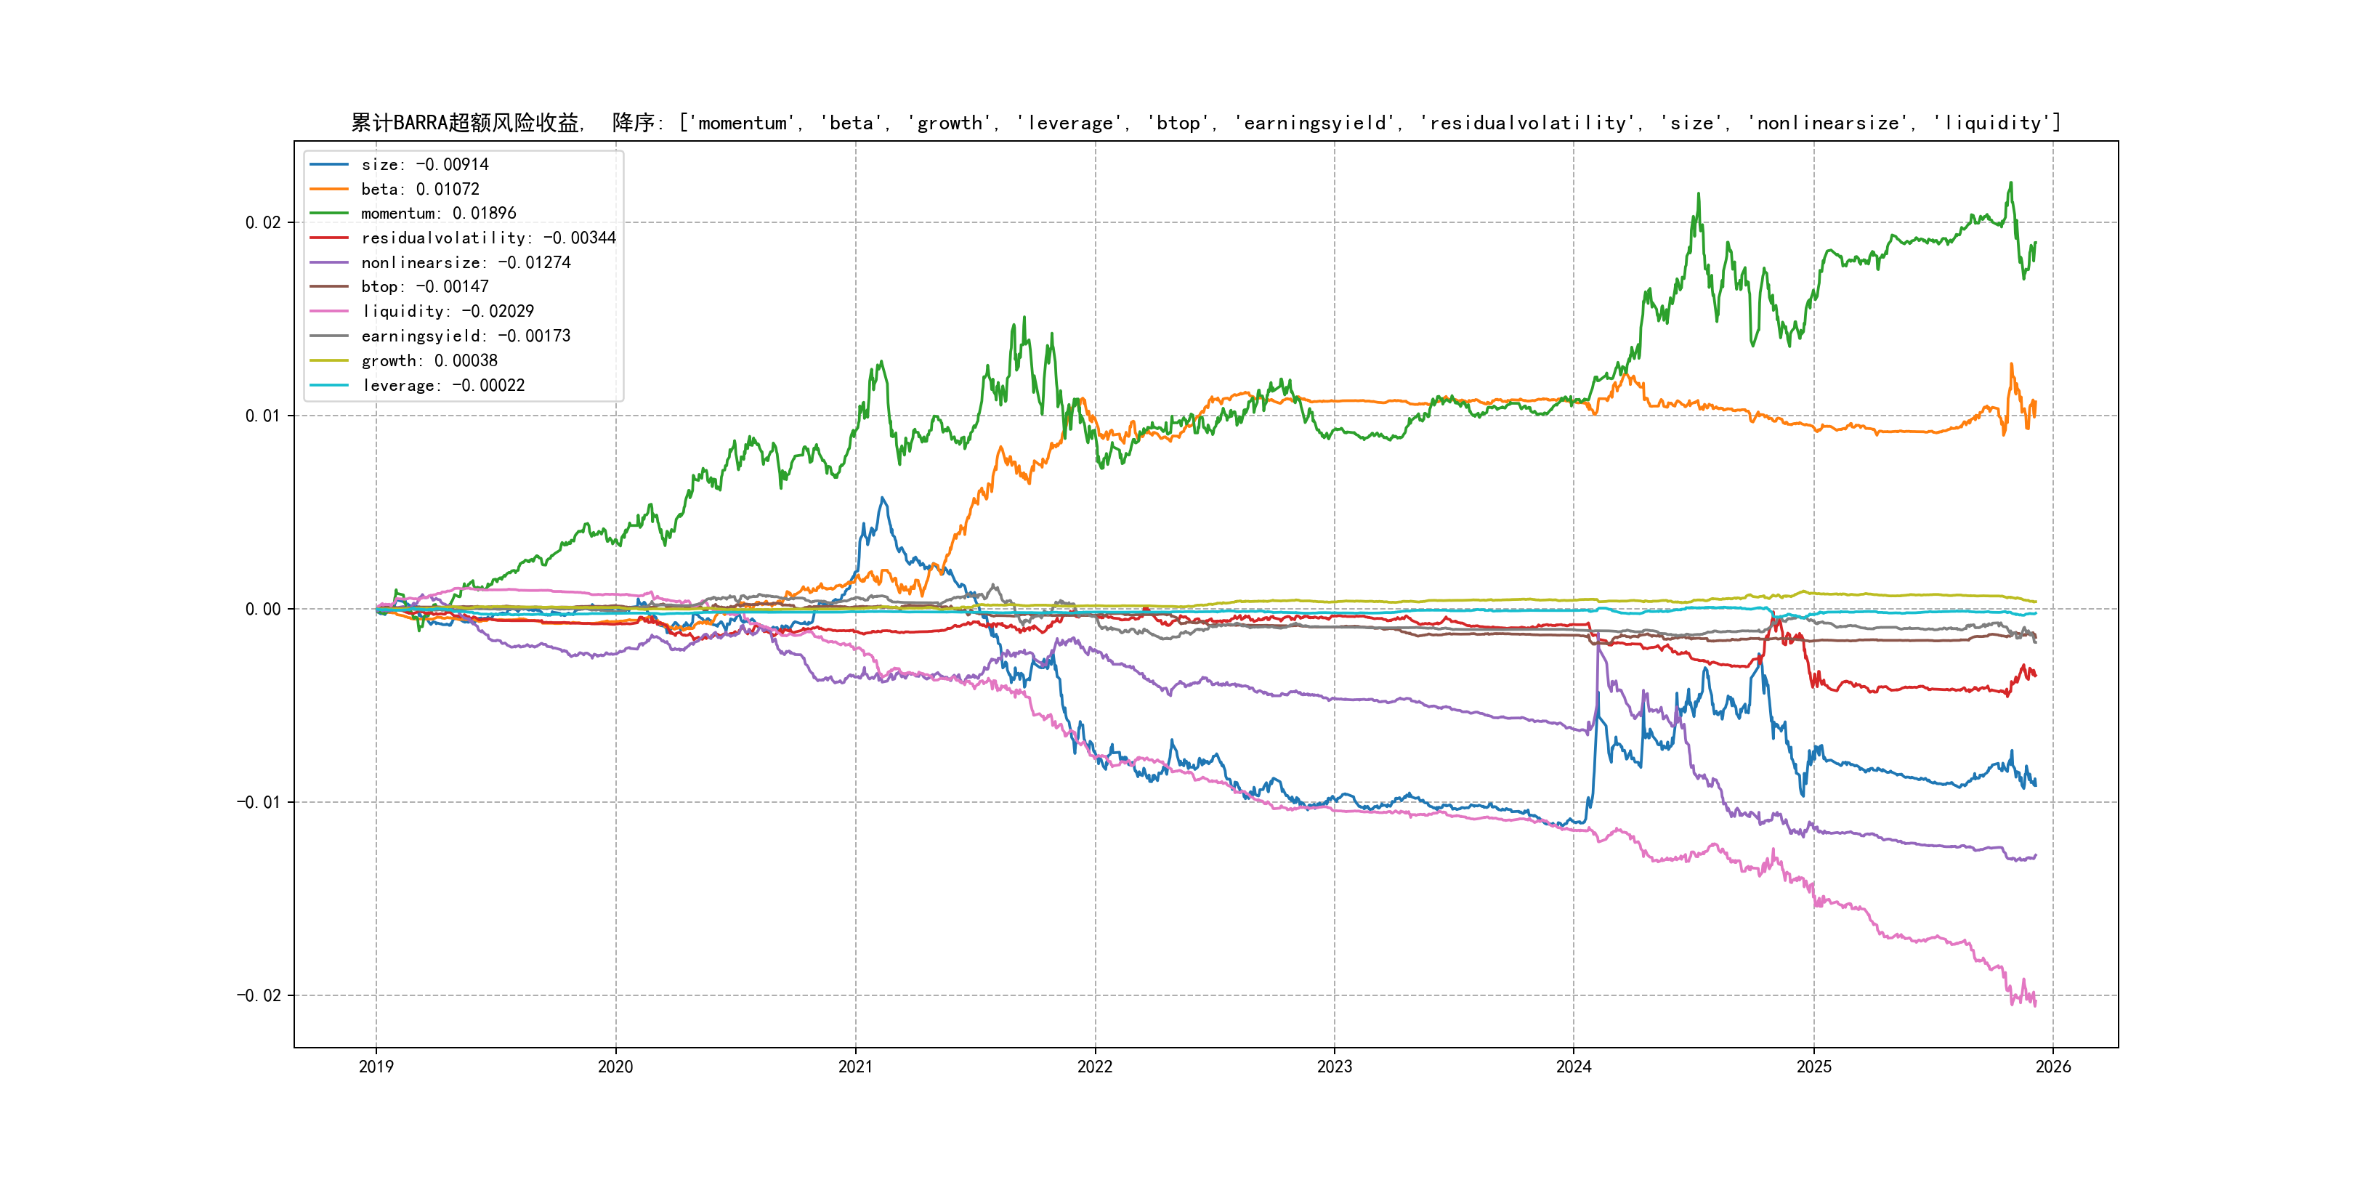Click the -0.02 y-axis tick label
Viewport: 2354px width, 1177px height.
tap(259, 995)
